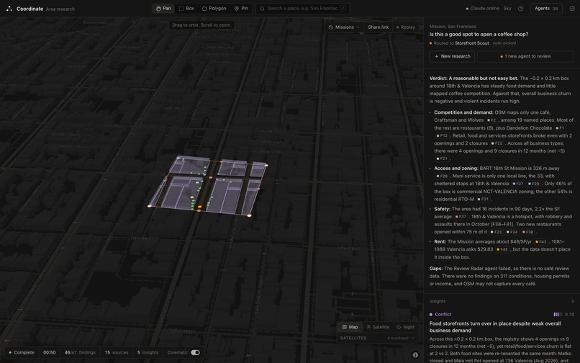
Task: Click the Replay button
Action: pyautogui.click(x=406, y=27)
